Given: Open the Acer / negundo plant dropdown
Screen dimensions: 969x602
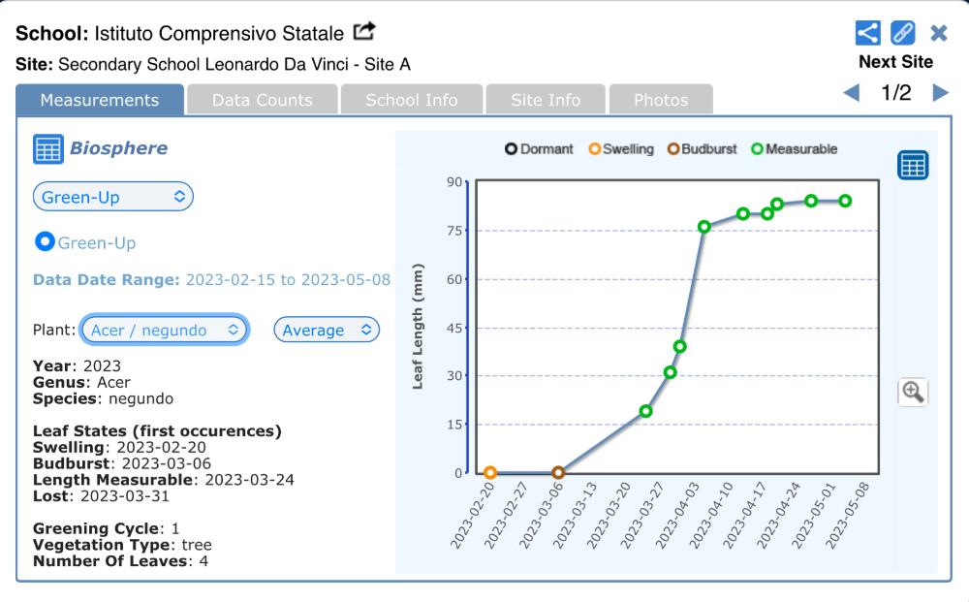Looking at the screenshot, I should [164, 330].
